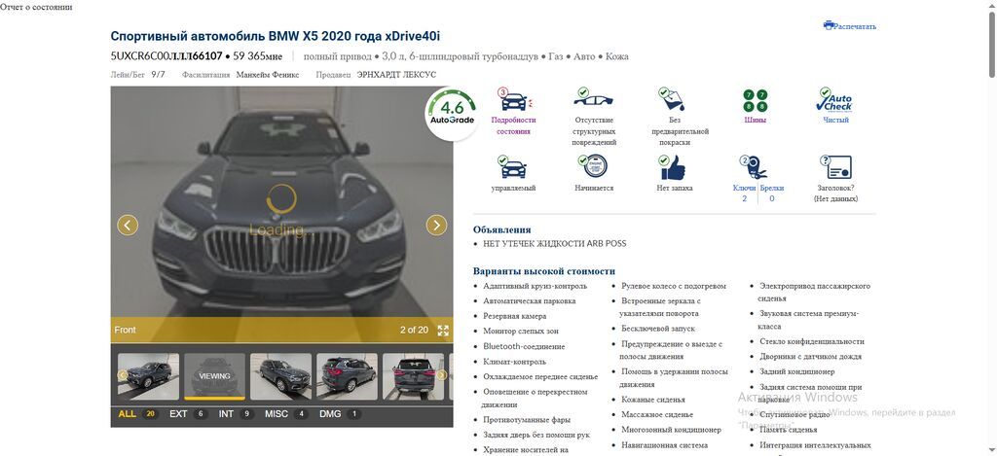Click the keys and fobs icon
This screenshot has width=997, height=456.
(755, 167)
